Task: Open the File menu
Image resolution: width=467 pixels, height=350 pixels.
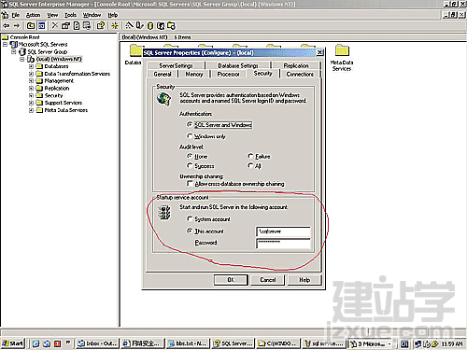Action: (16, 15)
